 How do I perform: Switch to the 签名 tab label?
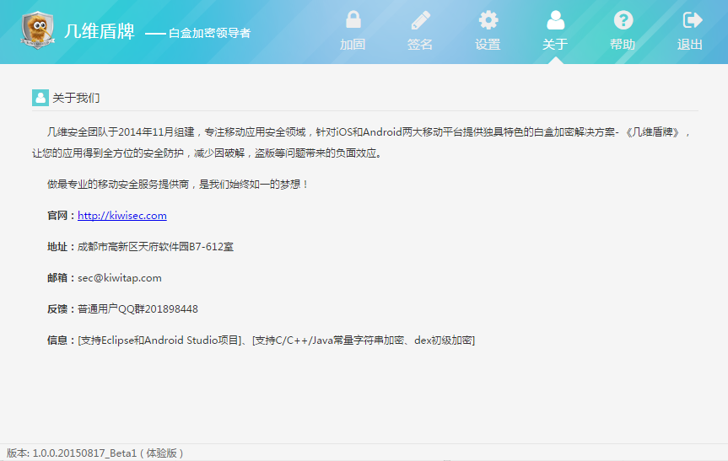tap(420, 45)
